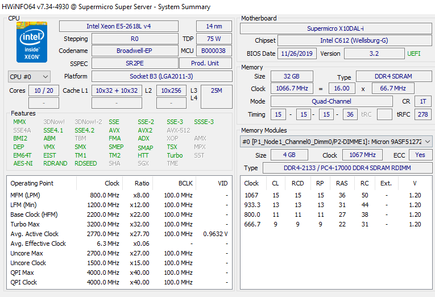The width and height of the screenshot is (435, 297).
Task: Select the Avg. Effective Clock row
Action: (x=119, y=244)
